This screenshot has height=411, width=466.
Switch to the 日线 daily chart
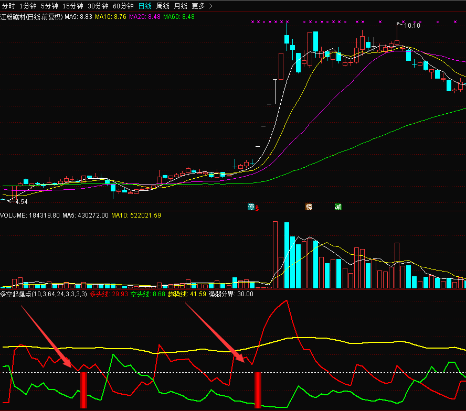[x=145, y=6]
